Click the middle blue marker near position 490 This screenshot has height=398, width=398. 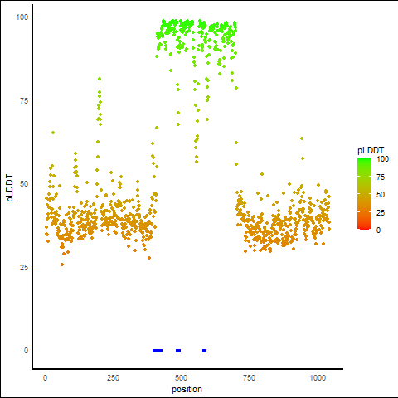click(178, 351)
